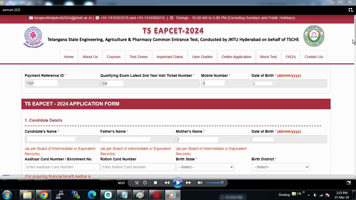Click the Ration Card Number input field
356x200 pixels.
(138, 167)
